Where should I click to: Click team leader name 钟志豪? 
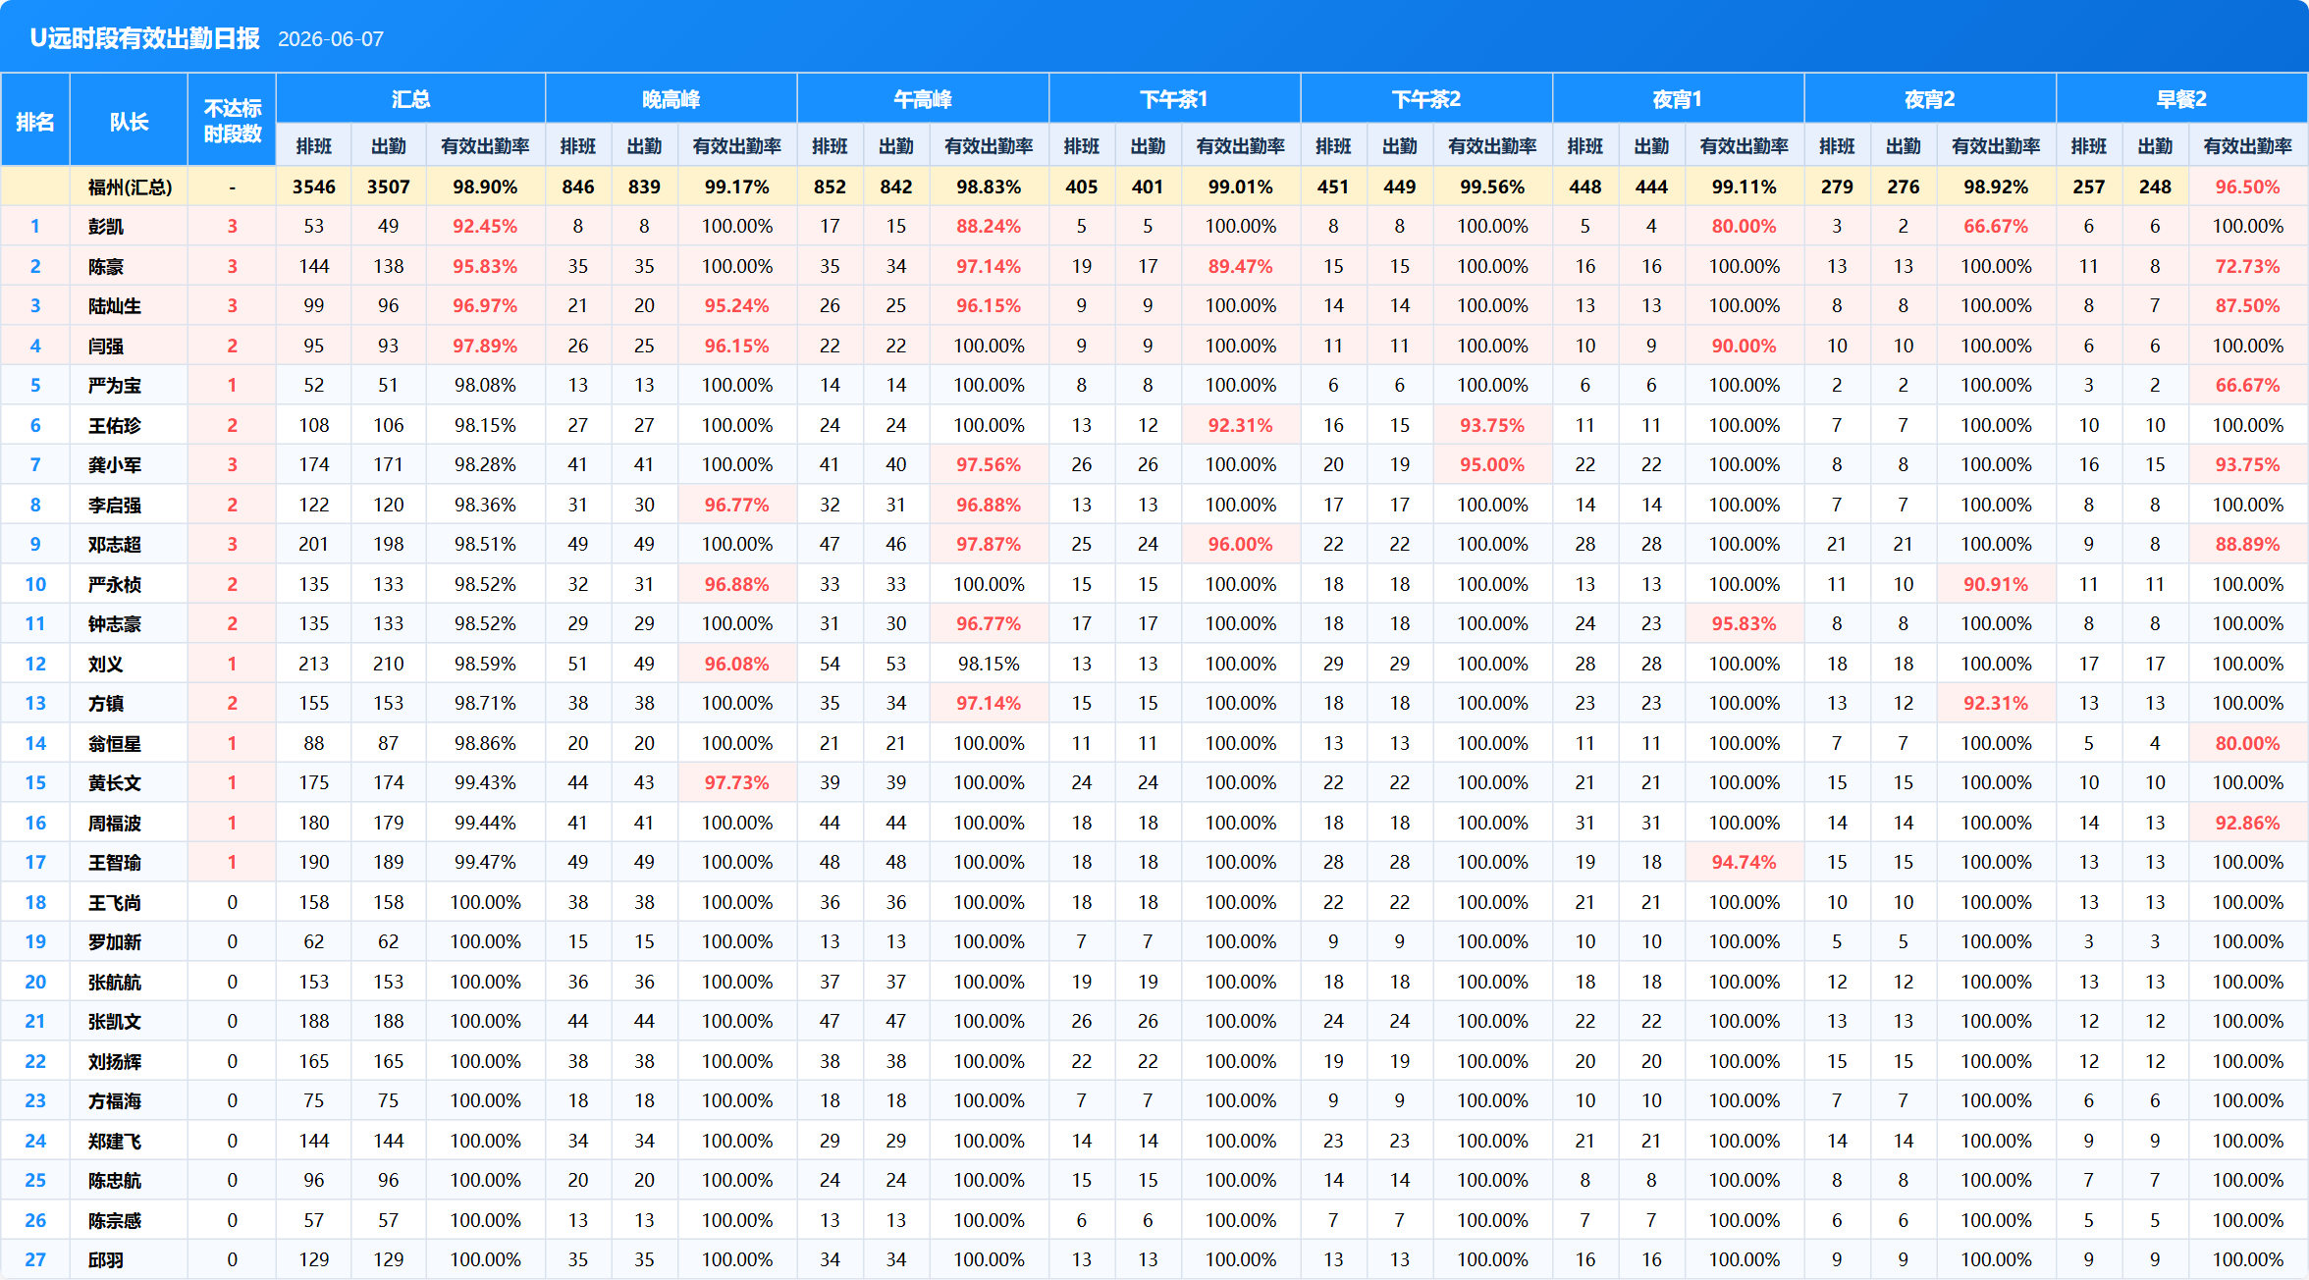click(115, 624)
